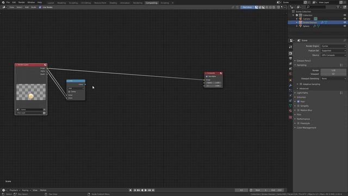Play animation in reverse
Screen dimensions: 348x196
pyautogui.click(x=142, y=190)
